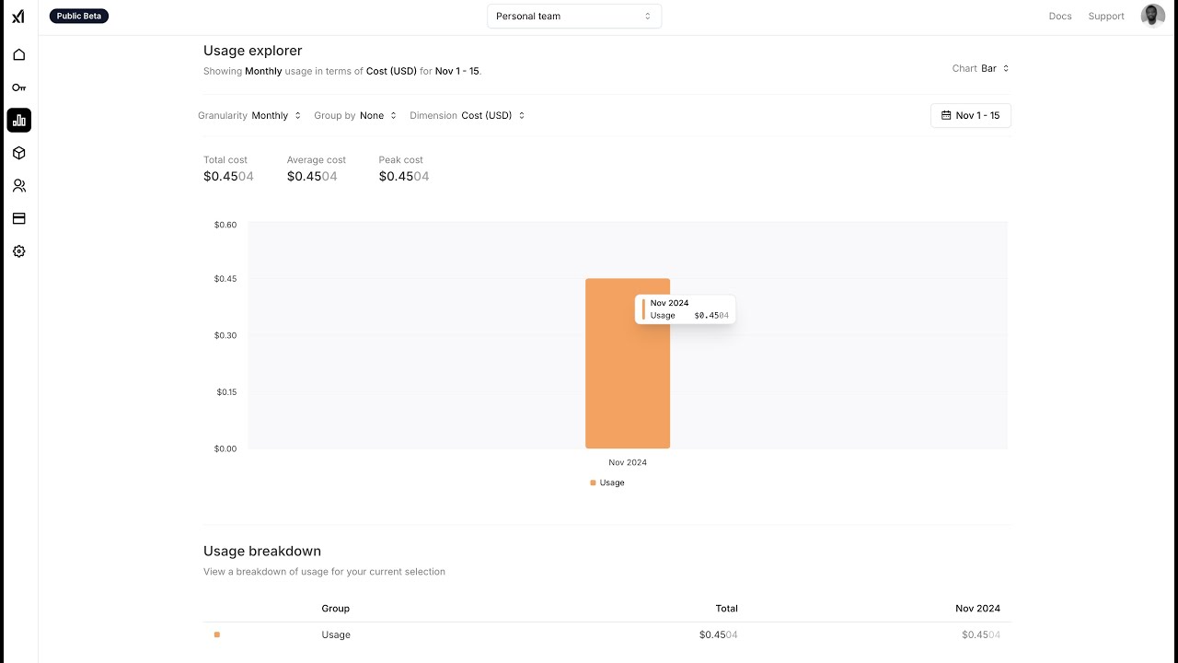1178x663 pixels.
Task: Open the Models cube icon in the sidebar
Action: (18, 153)
